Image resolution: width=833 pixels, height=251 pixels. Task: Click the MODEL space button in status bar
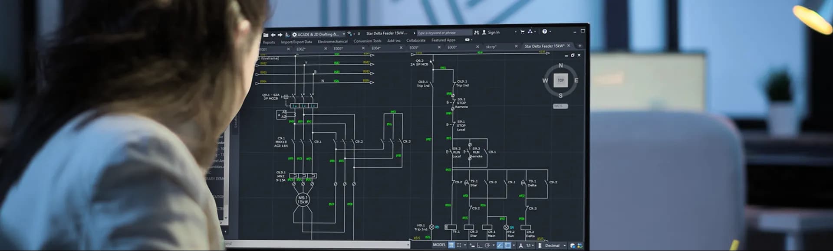(x=440, y=245)
